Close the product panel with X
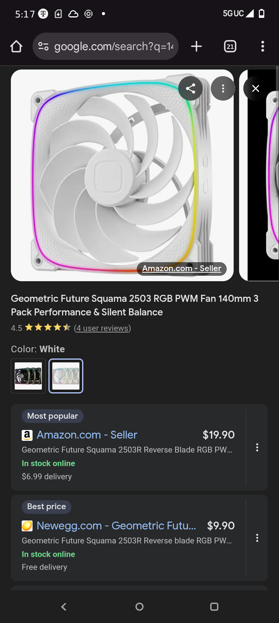 255,89
